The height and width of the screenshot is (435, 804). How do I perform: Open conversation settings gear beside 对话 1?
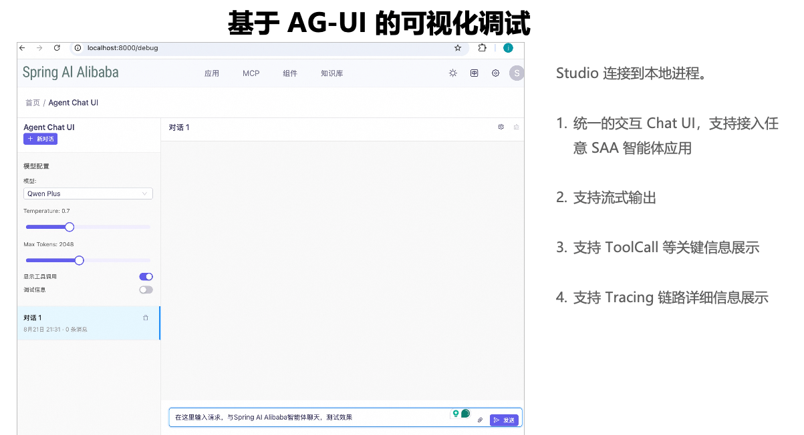(501, 127)
